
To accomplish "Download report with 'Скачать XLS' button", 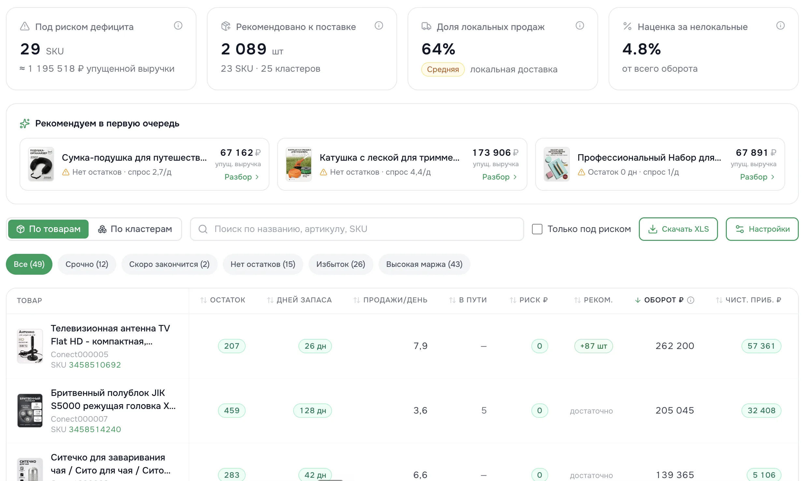I will [x=678, y=229].
